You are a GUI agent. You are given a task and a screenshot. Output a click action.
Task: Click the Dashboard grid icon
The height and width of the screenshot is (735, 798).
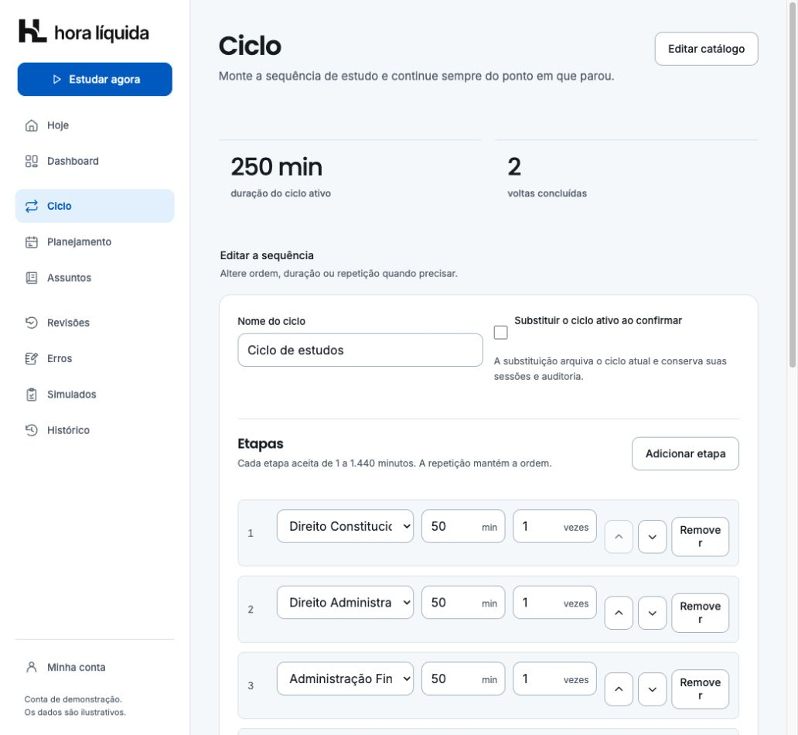(32, 161)
